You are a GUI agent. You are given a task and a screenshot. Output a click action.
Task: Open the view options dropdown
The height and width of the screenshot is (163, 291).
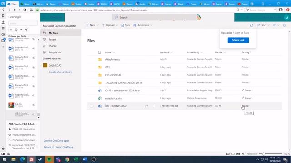pos(276,25)
